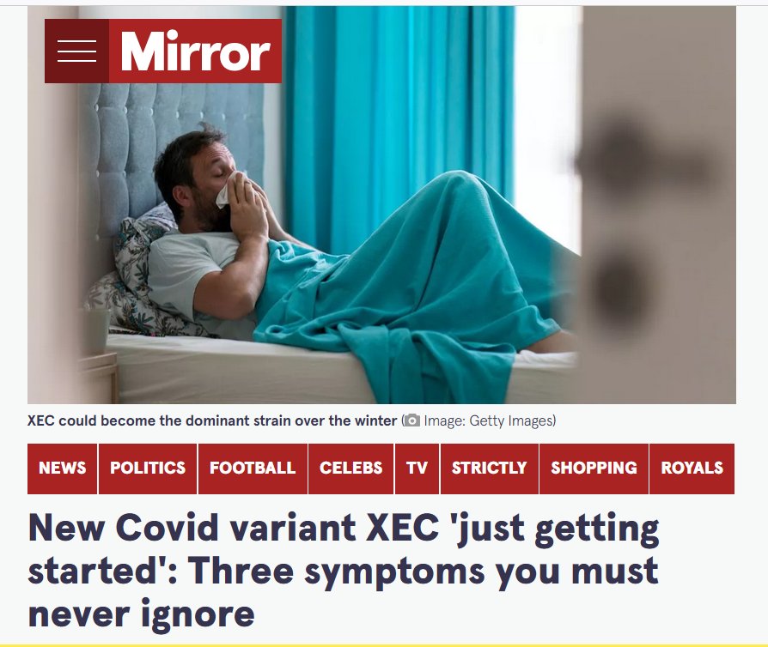Click the Mirror logo
This screenshot has width=768, height=647.
(195, 51)
